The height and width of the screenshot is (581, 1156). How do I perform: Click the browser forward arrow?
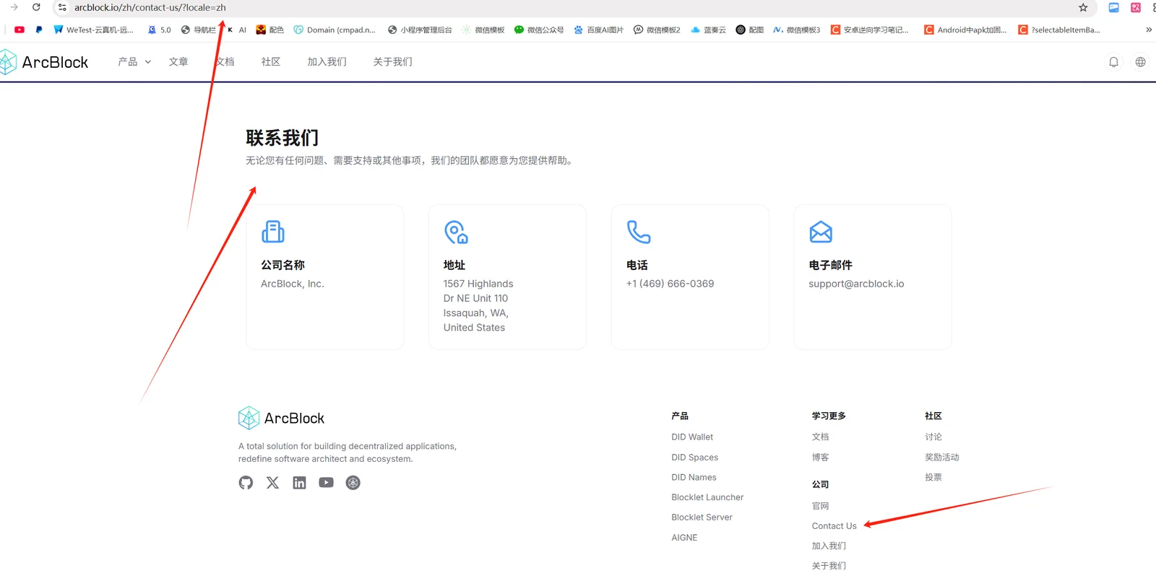(14, 7)
